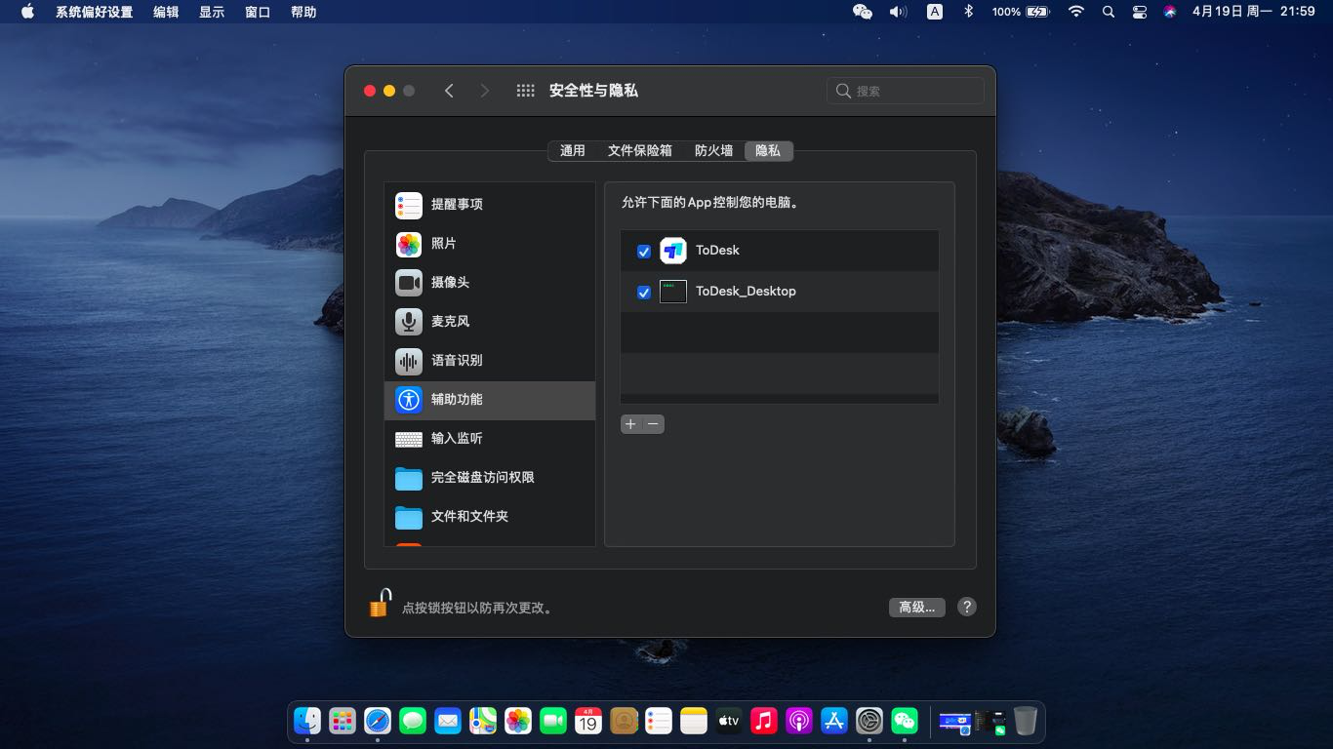Screen dimensions: 1333x749
Task: Click the ToDesk_Desktop row text
Action: click(746, 292)
